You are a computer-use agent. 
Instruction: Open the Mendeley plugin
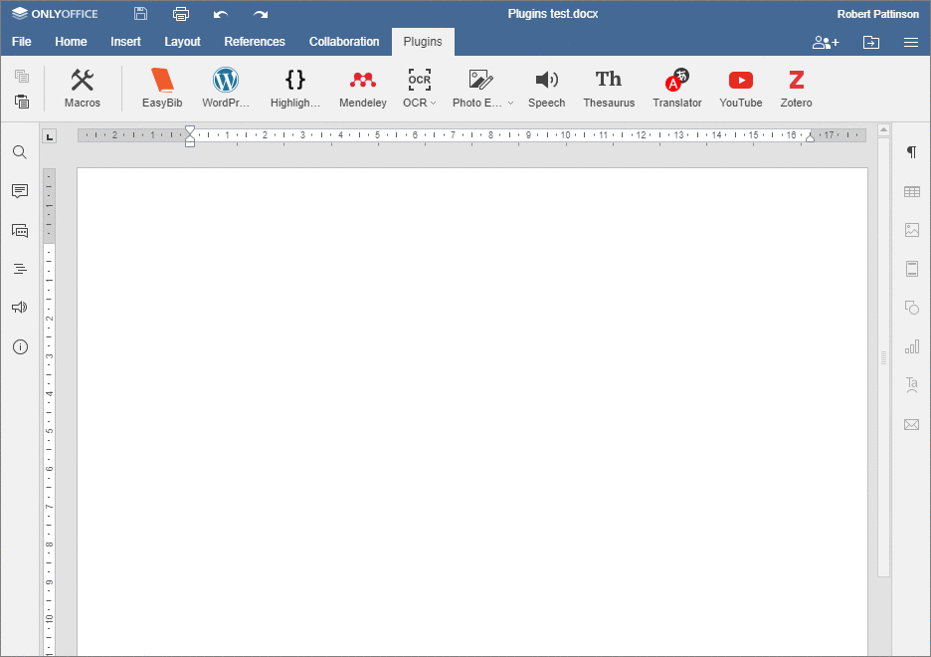[x=362, y=88]
